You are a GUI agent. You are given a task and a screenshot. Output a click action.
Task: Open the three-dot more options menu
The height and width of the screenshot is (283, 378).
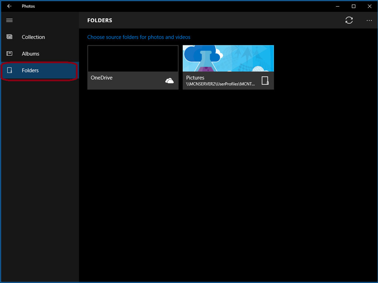click(x=369, y=20)
